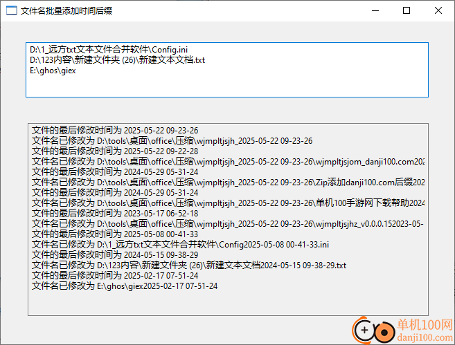
Task: Click log line containing wjmpltjsjhz_v0.0.0.15
Action: pos(228,223)
